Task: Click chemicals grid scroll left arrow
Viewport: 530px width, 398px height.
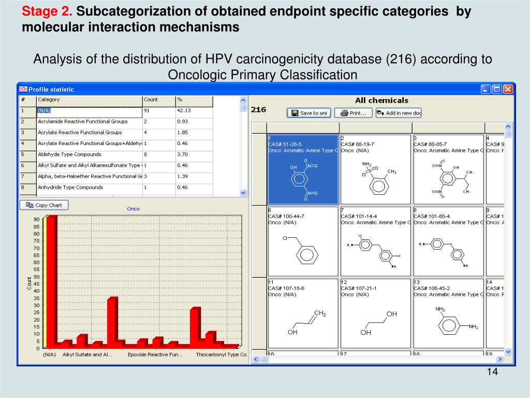Action: click(256, 359)
